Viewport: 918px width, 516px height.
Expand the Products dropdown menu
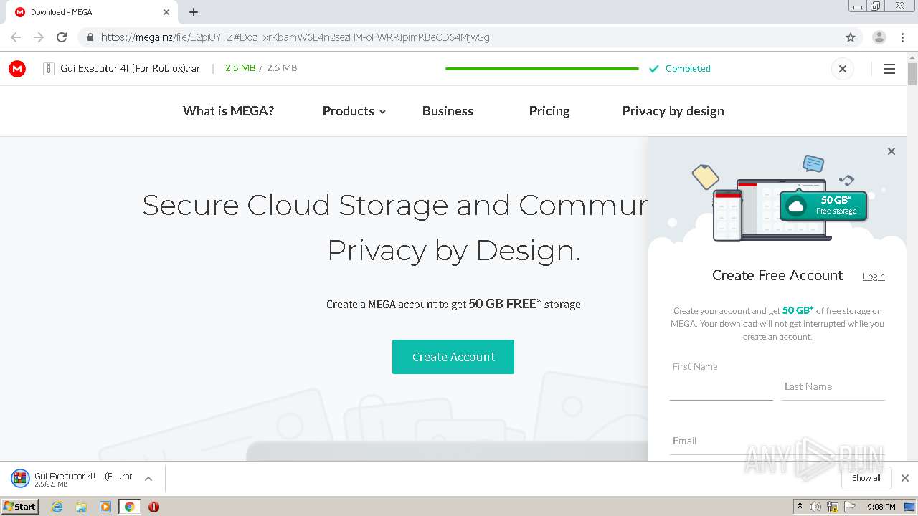[x=354, y=111]
